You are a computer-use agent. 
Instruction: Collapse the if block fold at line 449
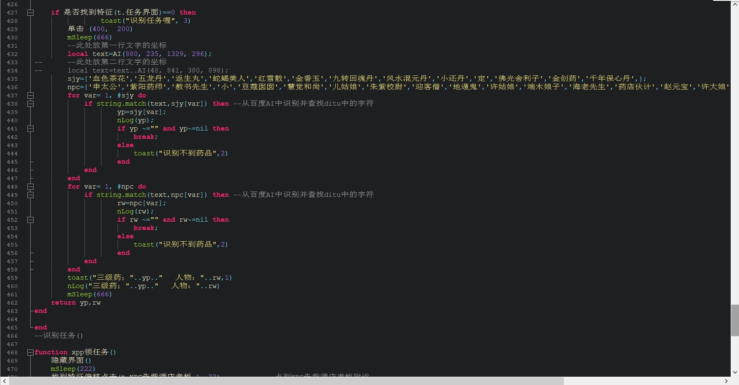pyautogui.click(x=30, y=195)
